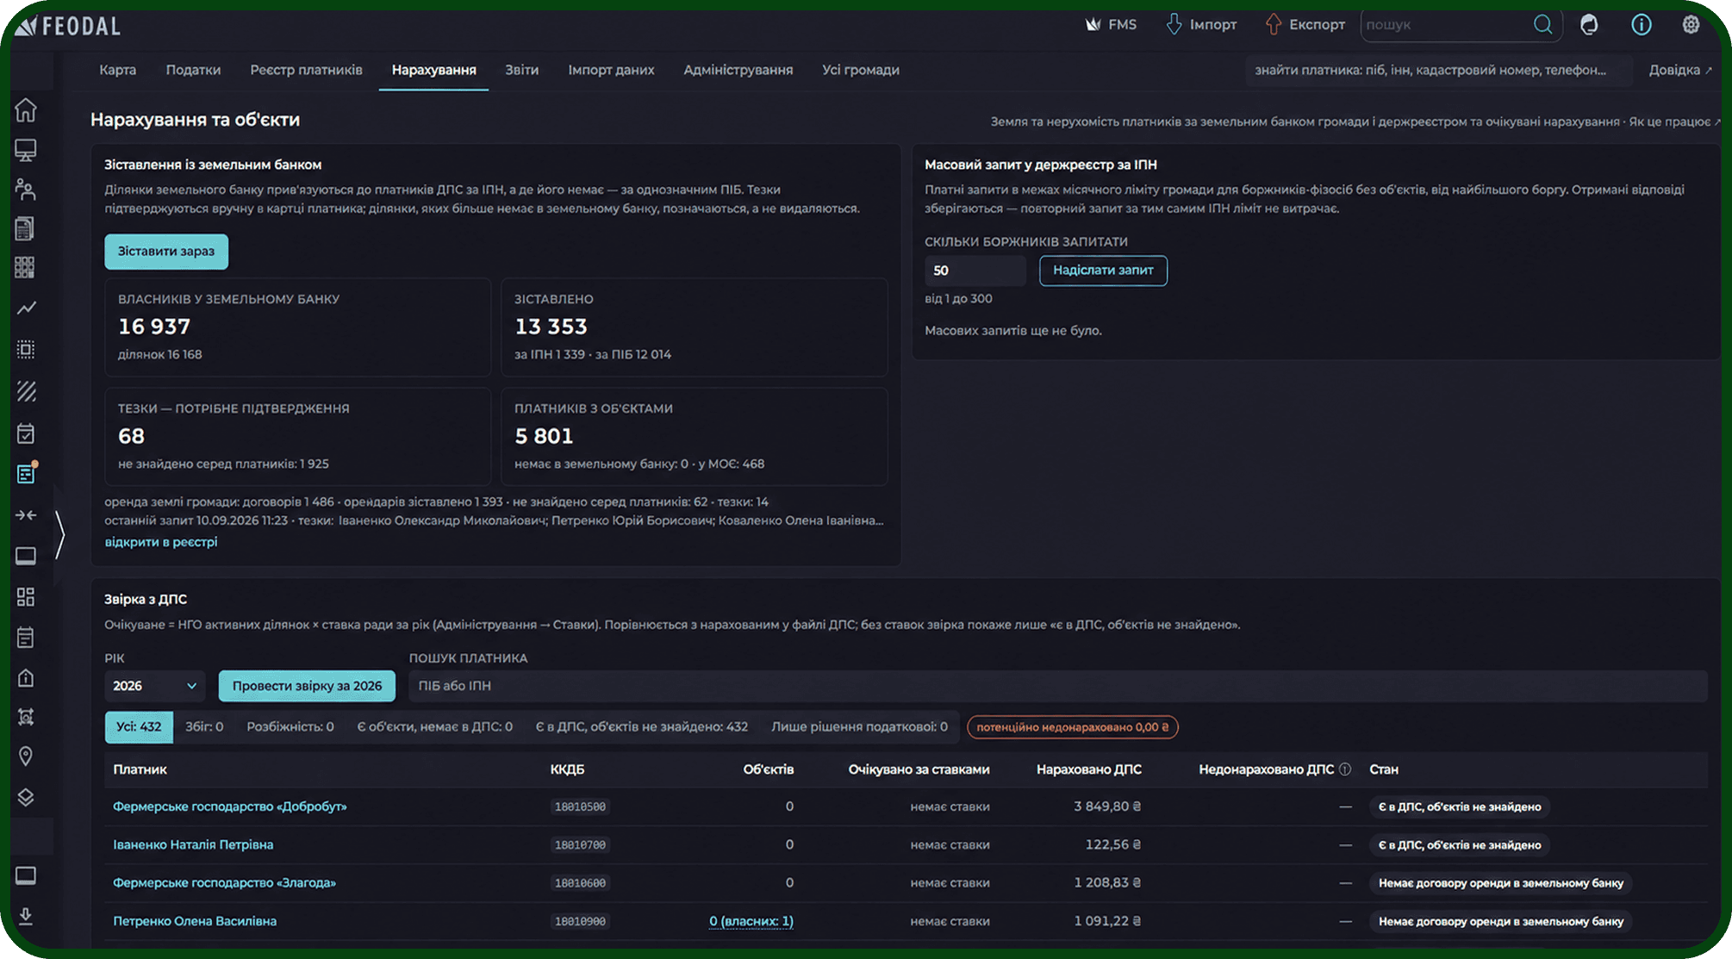Click the line chart icon in sidebar
Image resolution: width=1732 pixels, height=959 pixels.
click(26, 308)
